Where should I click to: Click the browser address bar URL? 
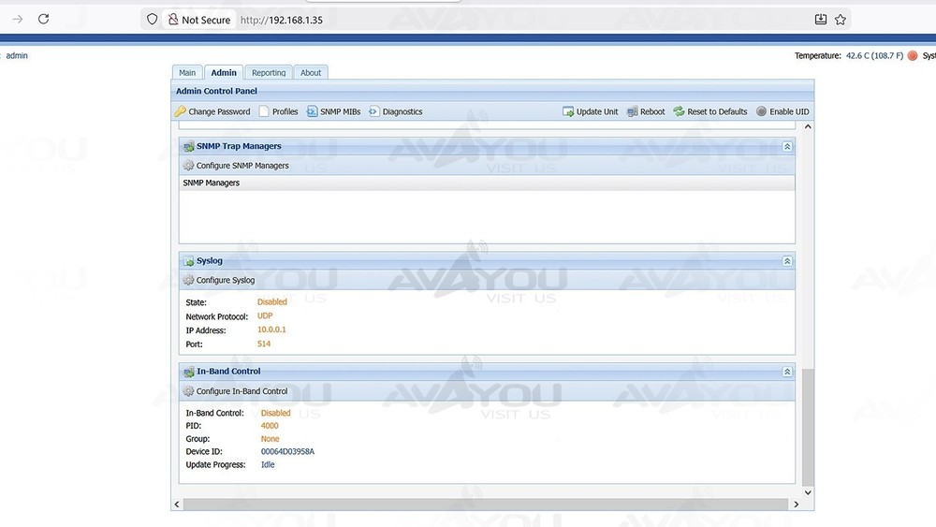tap(281, 20)
